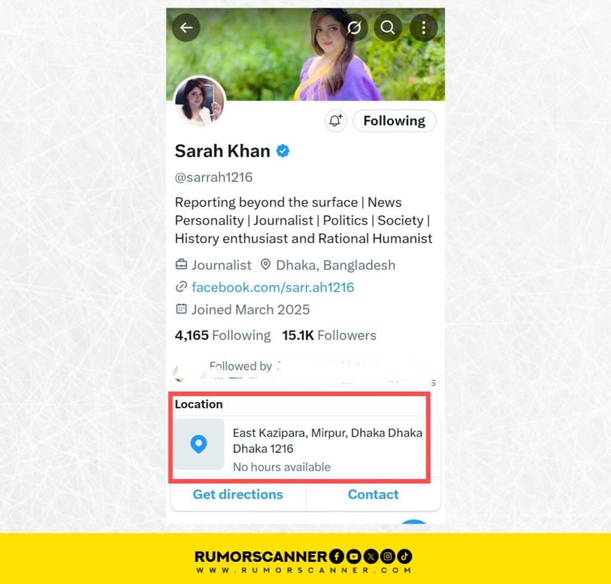Screen dimensions: 611x584
Task: Open the 4,165 Following list
Action: 223,335
